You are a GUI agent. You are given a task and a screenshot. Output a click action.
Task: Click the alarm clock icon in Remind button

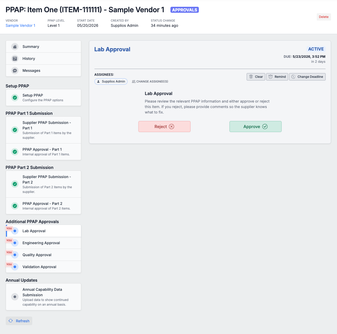pos(270,77)
